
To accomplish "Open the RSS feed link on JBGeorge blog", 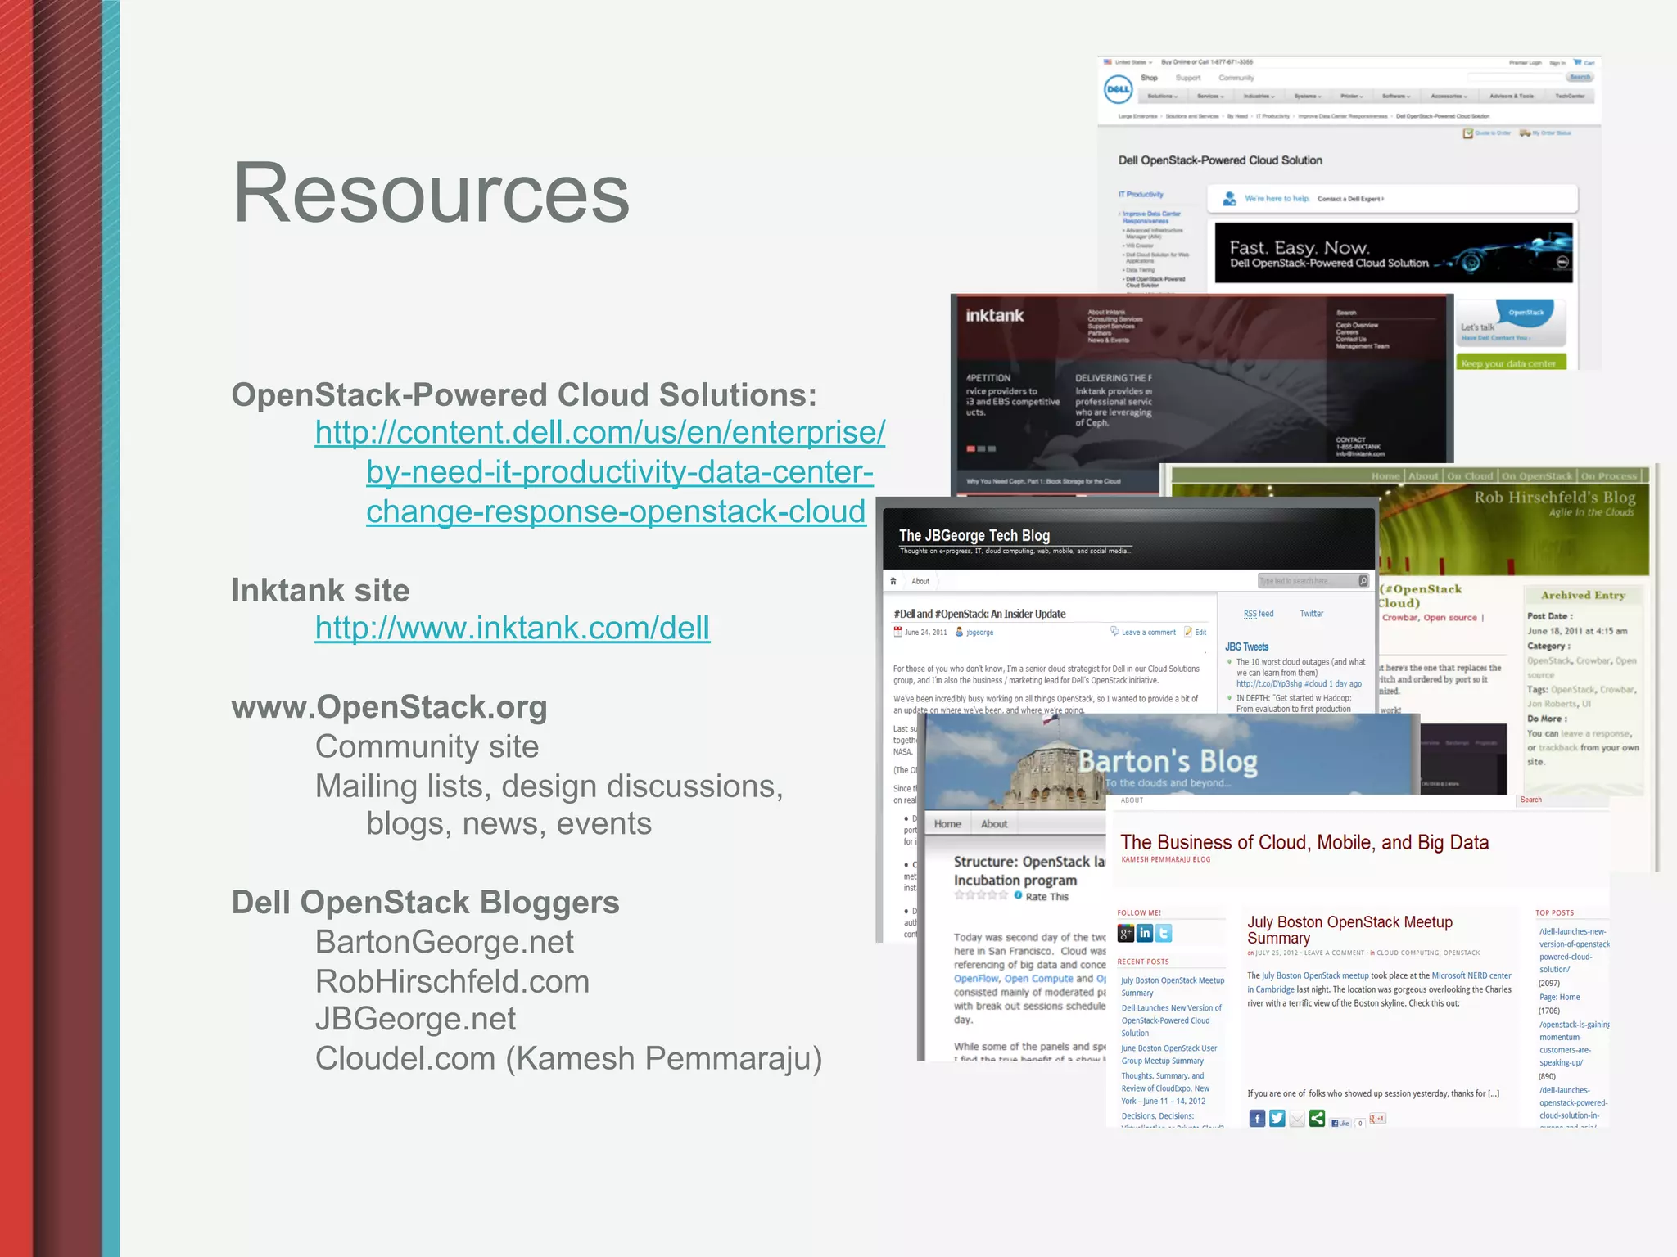I will click(1259, 614).
